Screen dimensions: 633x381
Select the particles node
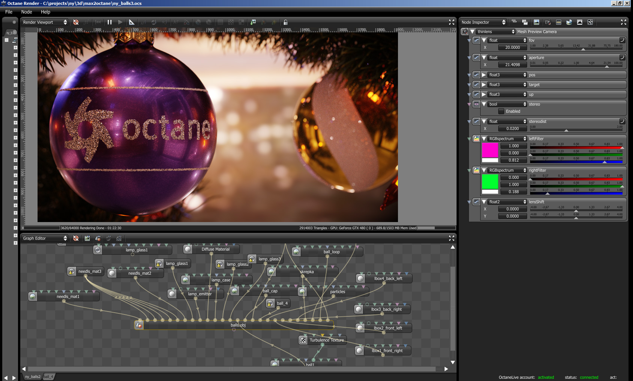coord(333,292)
